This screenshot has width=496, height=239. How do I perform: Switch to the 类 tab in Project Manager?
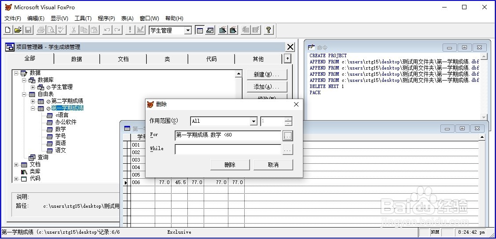click(167, 59)
